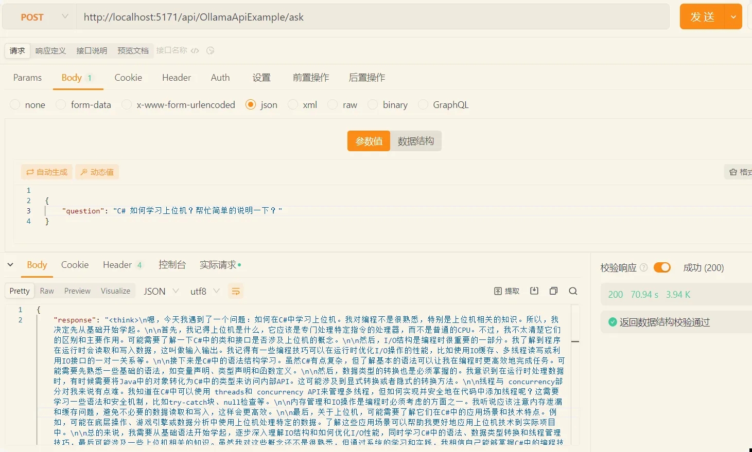This screenshot has height=452, width=752.
Task: Open the utf8 encoding dropdown
Action: tap(205, 291)
